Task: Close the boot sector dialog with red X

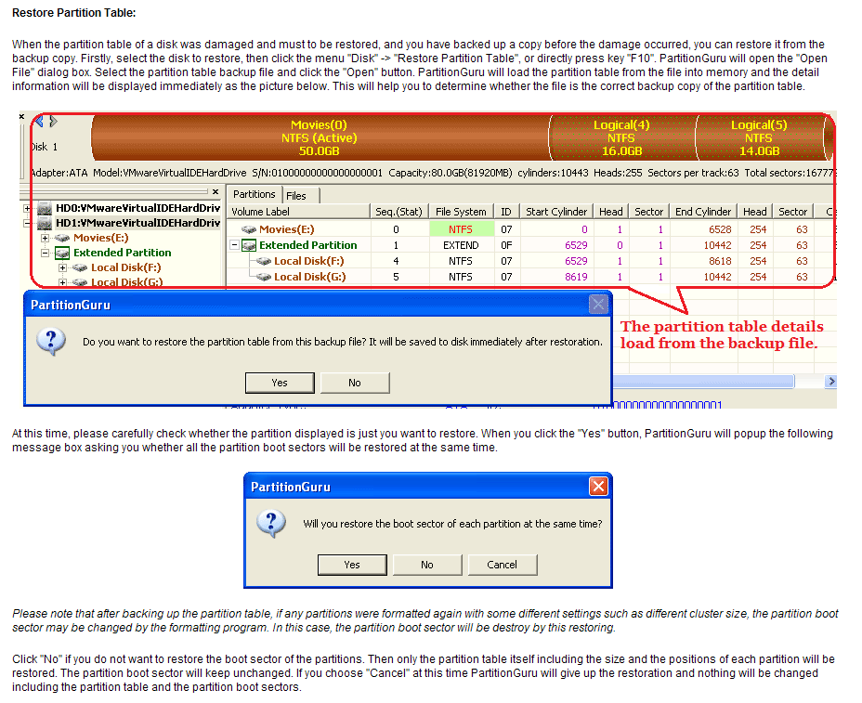Action: click(599, 486)
